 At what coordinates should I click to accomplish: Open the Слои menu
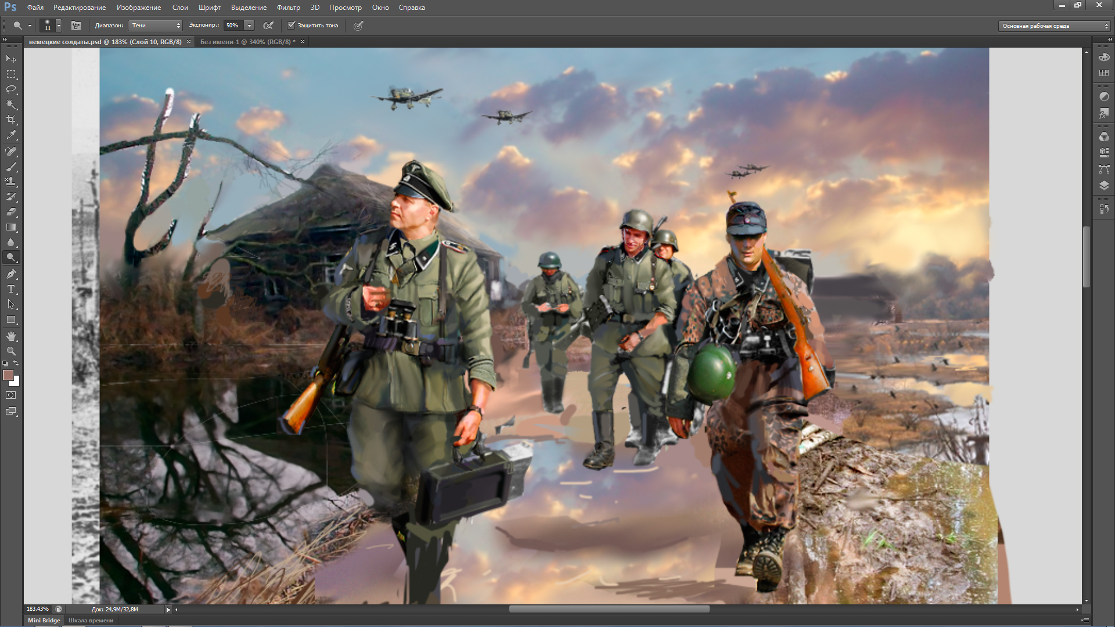tap(180, 8)
